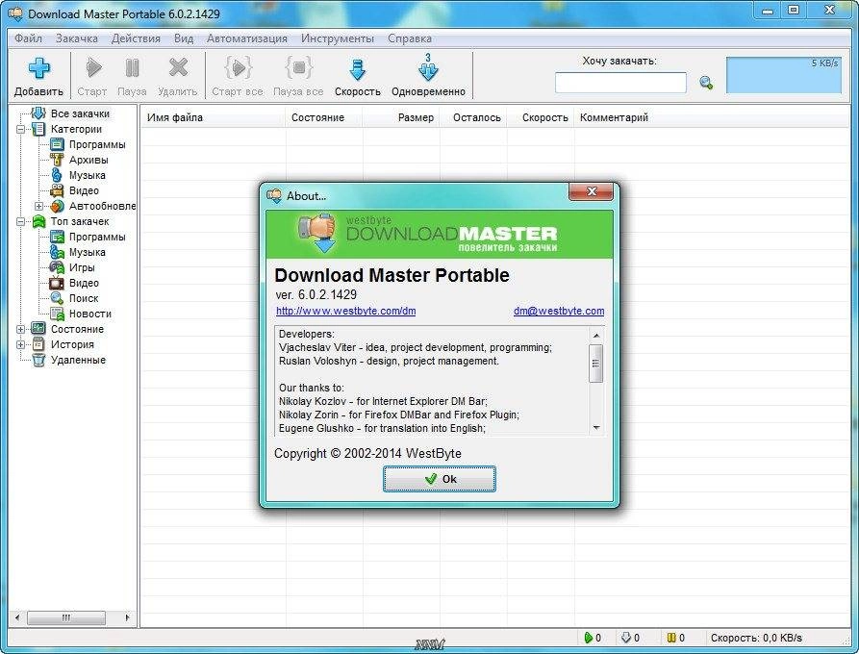This screenshot has height=654, width=859.
Task: Click the Хочу закачать search field
Action: (620, 83)
